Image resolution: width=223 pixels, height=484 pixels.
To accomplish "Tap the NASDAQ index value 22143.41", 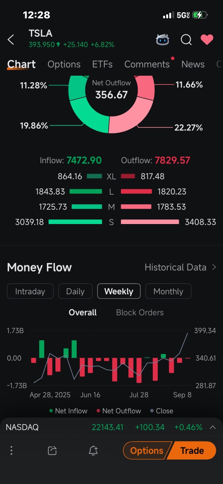I will (107, 427).
